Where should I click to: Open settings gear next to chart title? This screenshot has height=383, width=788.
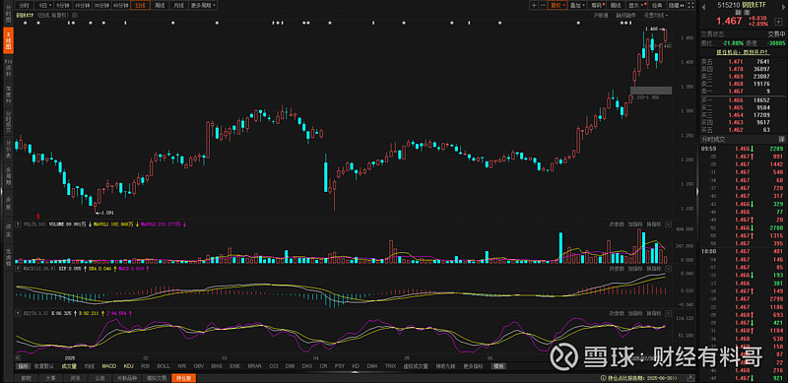tap(75, 15)
